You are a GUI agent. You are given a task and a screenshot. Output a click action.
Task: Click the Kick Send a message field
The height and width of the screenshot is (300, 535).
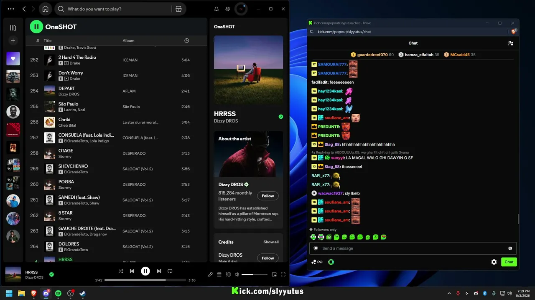[413, 248]
